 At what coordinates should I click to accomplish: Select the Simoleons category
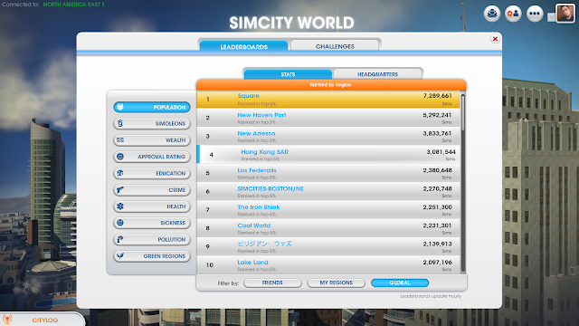click(152, 123)
